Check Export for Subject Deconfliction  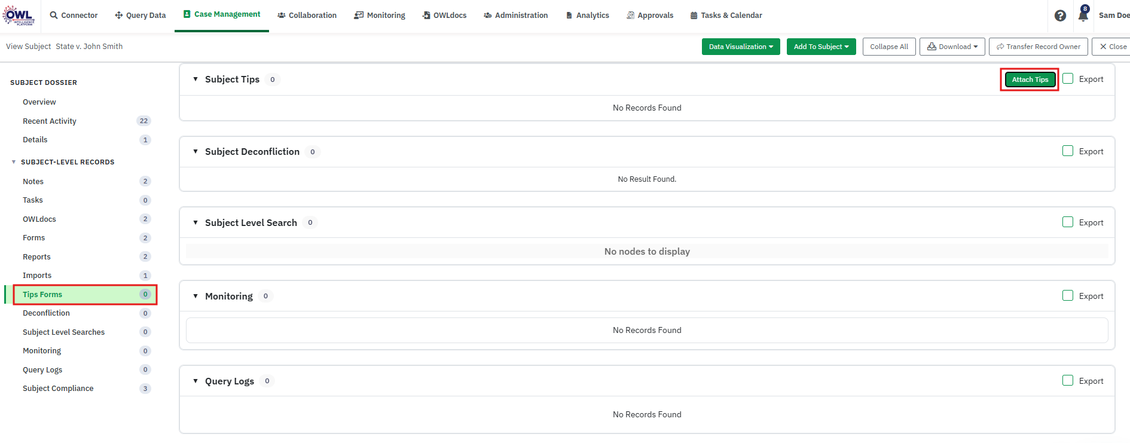click(x=1068, y=151)
